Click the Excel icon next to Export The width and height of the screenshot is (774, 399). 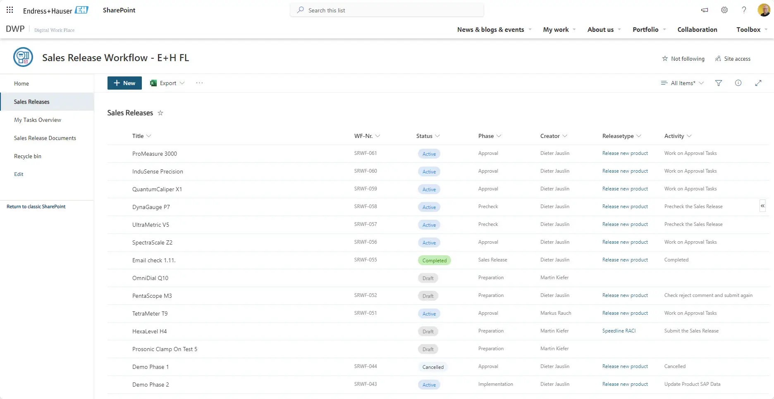(153, 83)
